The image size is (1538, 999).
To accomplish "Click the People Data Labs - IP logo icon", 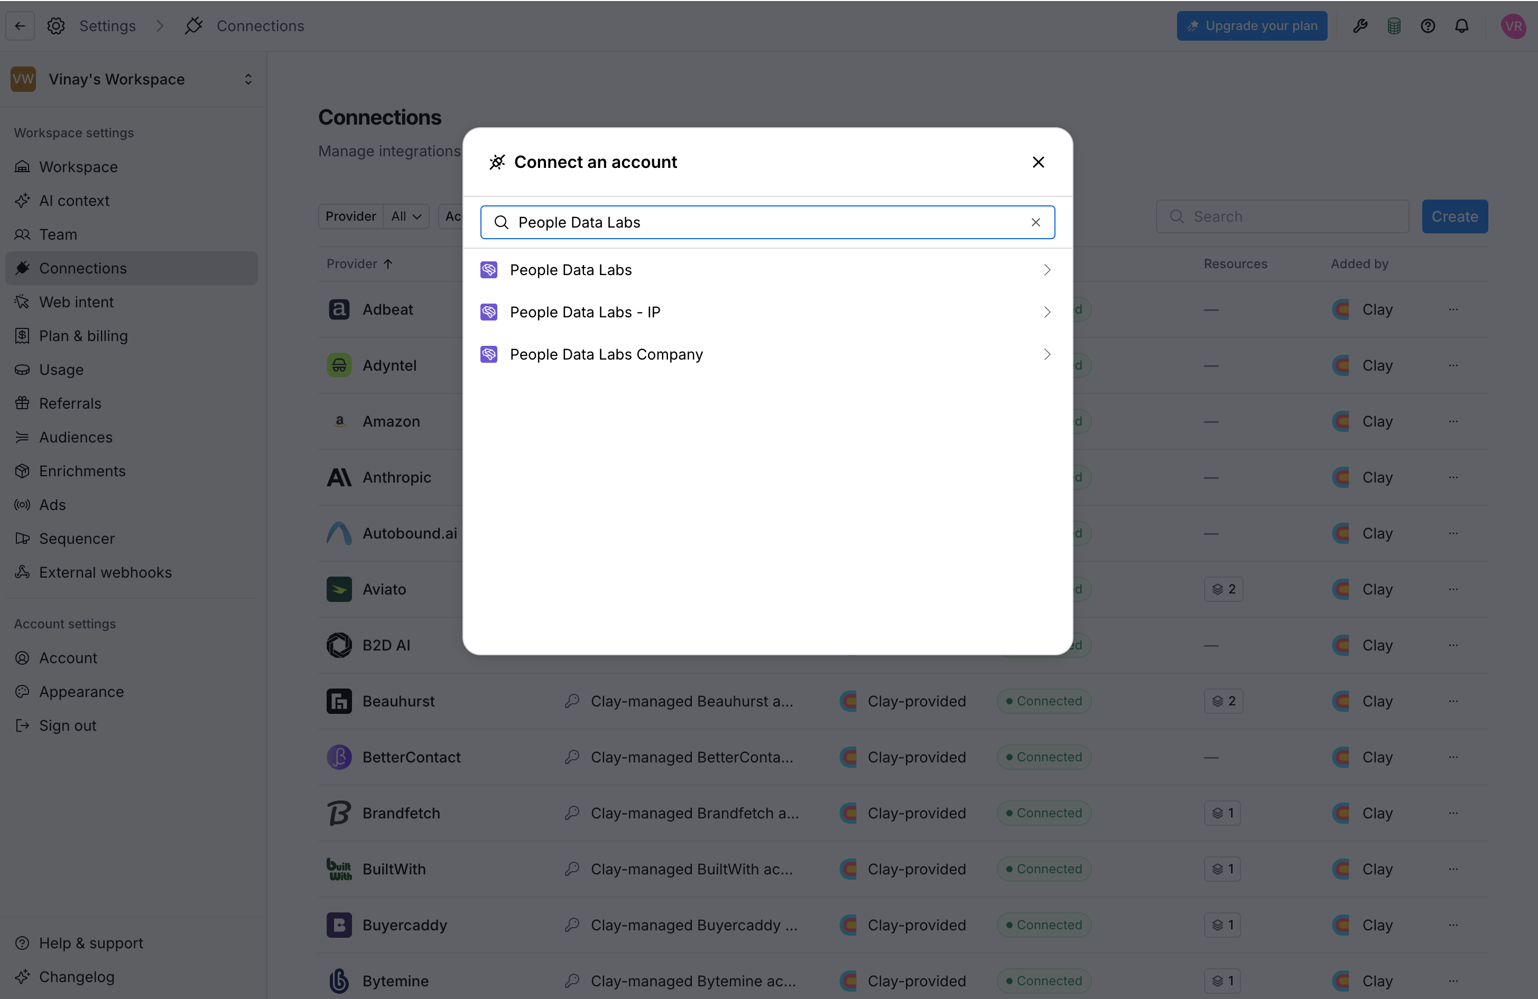I will point(488,312).
